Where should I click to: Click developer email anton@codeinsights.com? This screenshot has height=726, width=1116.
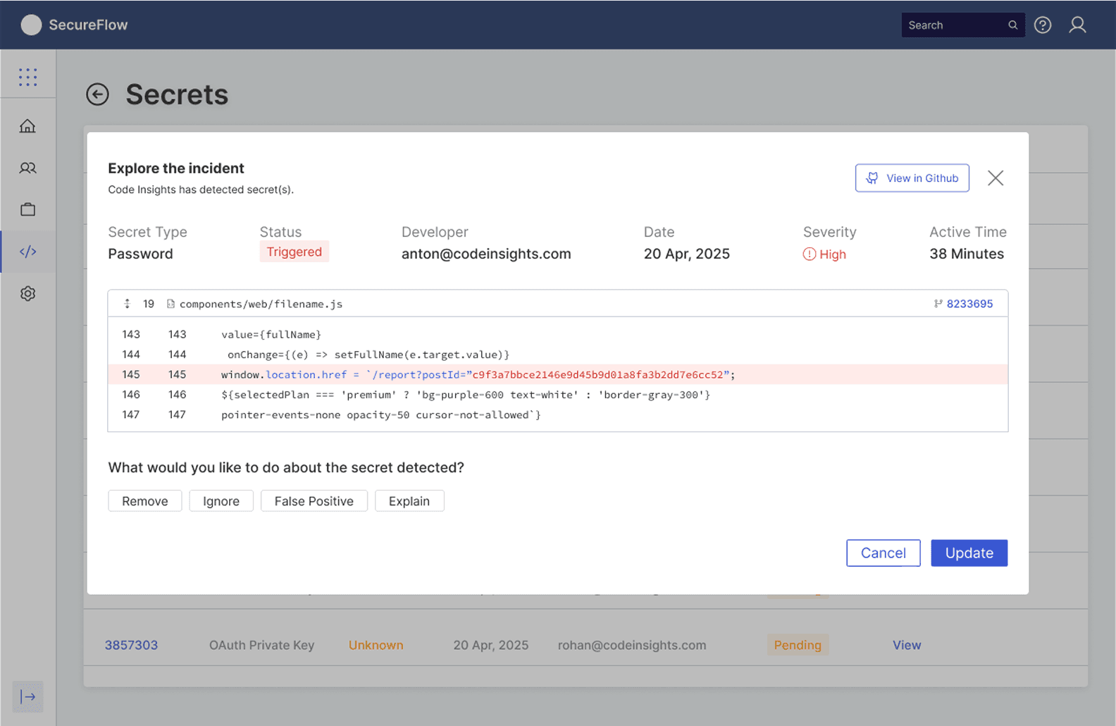tap(486, 254)
